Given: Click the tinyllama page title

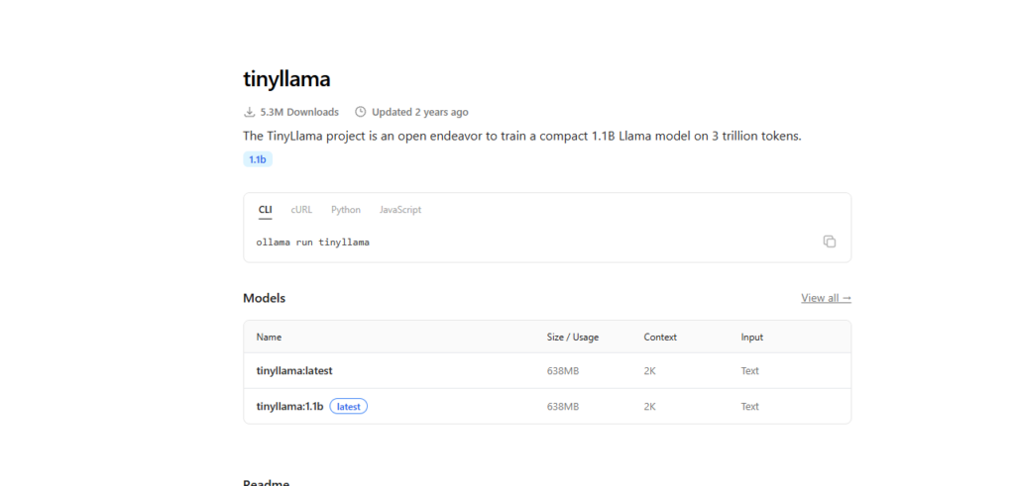Looking at the screenshot, I should (286, 79).
